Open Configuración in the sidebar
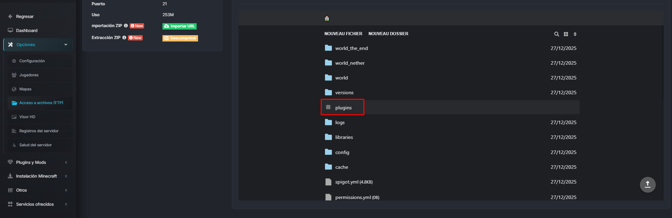Image resolution: width=672 pixels, height=218 pixels. pyautogui.click(x=32, y=61)
